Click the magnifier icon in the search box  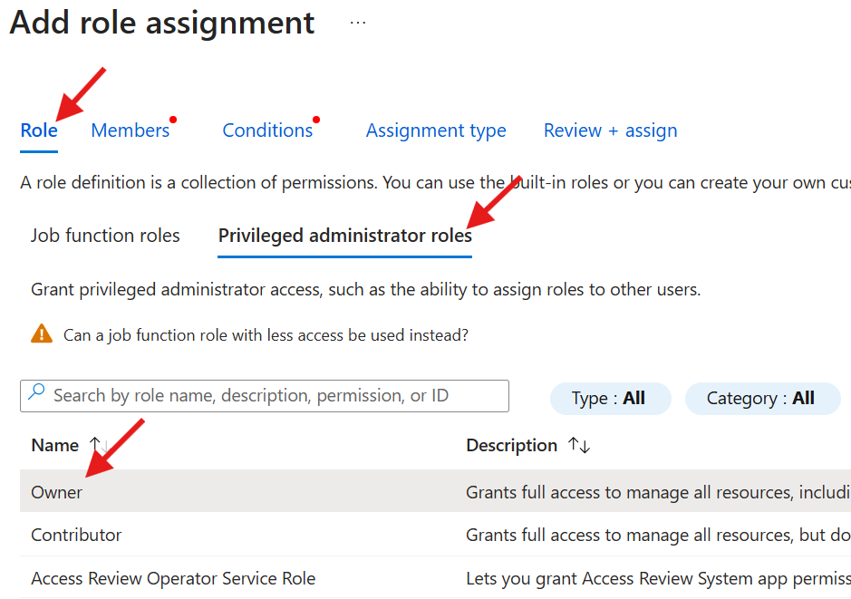click(x=36, y=394)
